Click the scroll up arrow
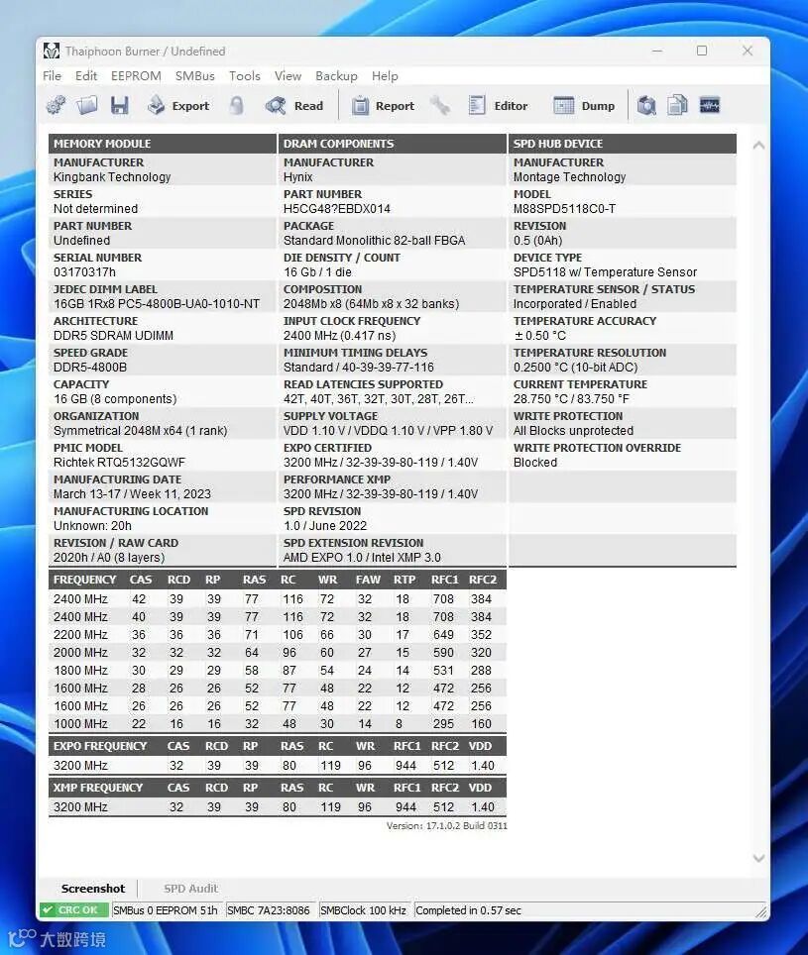This screenshot has width=808, height=955. pyautogui.click(x=758, y=145)
